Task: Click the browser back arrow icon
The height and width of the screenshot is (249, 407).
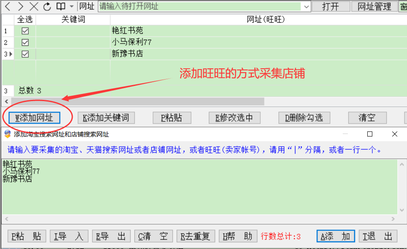Action: coord(8,6)
